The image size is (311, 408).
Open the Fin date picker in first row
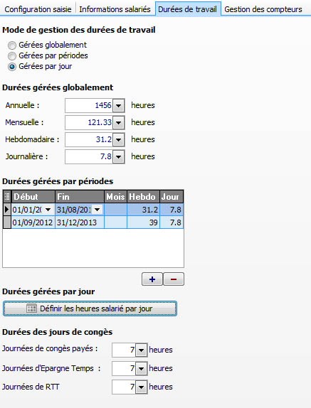97,210
